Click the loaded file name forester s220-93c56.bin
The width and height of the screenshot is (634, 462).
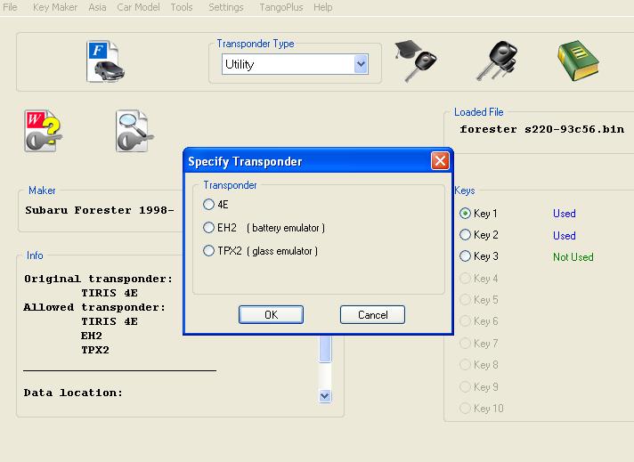point(541,129)
